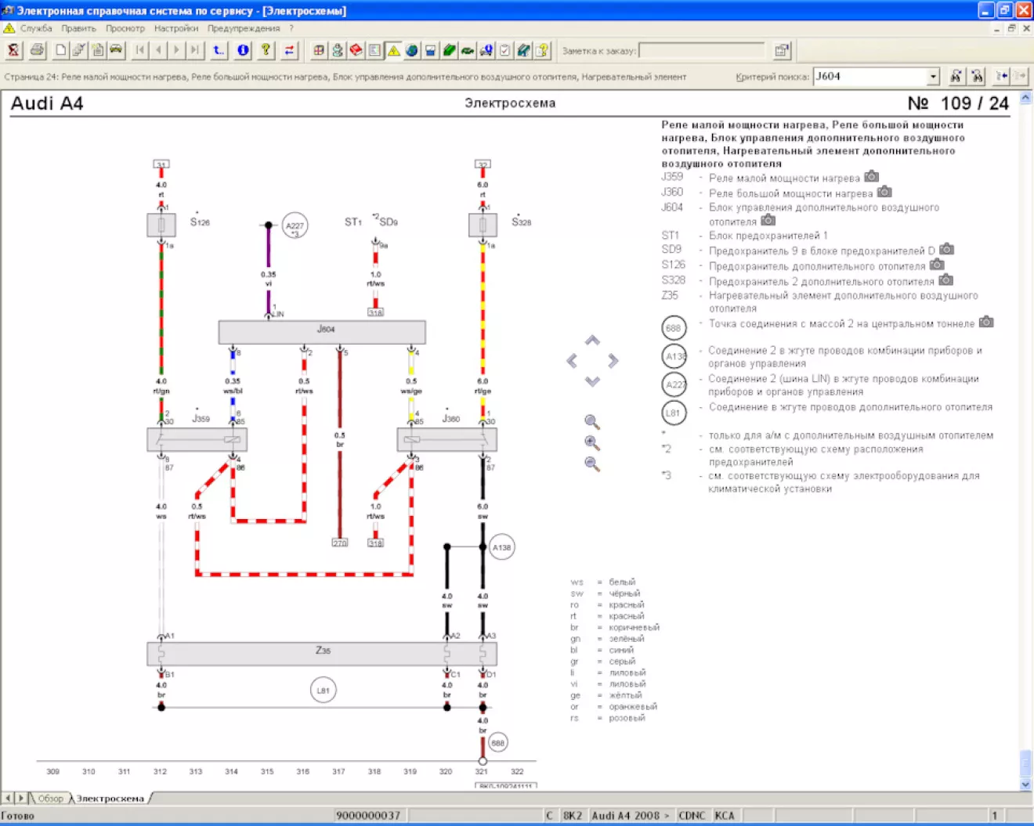Click the exit icon at toolbar start
The height and width of the screenshot is (826, 1034).
click(13, 51)
